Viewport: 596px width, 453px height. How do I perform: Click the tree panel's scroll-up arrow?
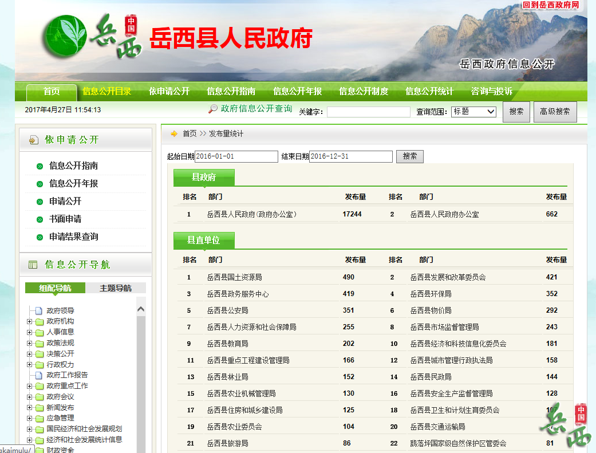click(x=141, y=309)
